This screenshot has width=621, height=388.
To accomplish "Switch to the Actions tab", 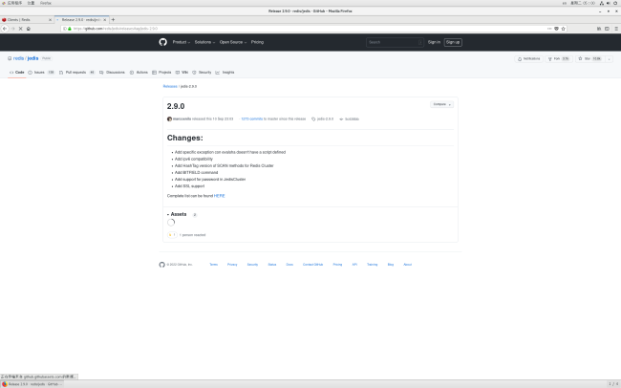I will click(x=139, y=72).
